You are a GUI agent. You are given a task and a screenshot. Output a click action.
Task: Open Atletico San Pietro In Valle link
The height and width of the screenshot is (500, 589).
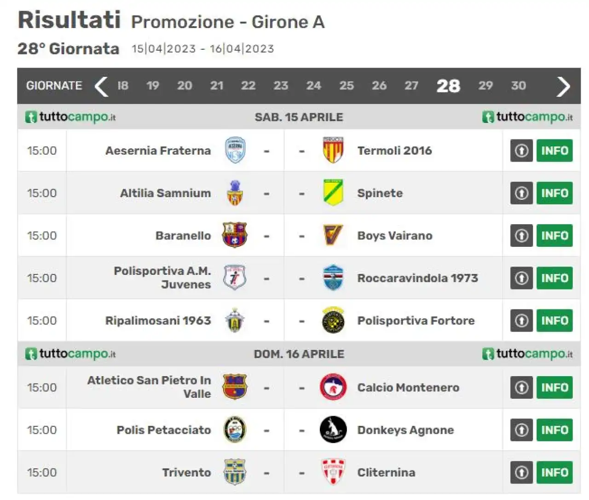pyautogui.click(x=149, y=387)
